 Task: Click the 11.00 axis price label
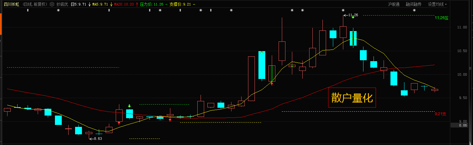point(462,28)
